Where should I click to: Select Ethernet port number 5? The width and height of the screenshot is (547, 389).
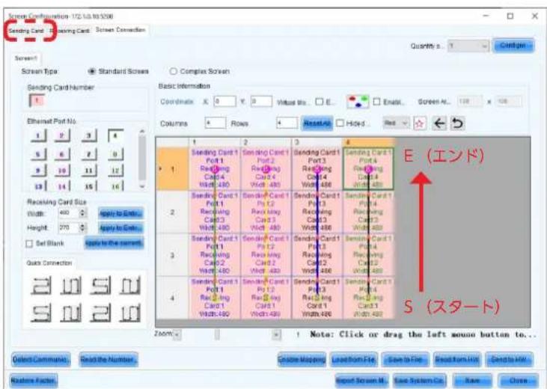click(x=38, y=154)
